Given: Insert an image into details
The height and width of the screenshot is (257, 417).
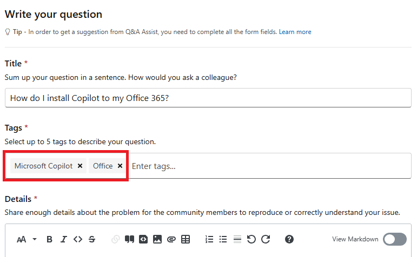Looking at the screenshot, I should 157,239.
